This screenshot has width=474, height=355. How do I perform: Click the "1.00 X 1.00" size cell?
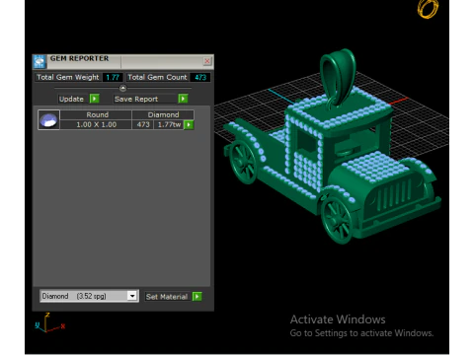click(x=96, y=124)
